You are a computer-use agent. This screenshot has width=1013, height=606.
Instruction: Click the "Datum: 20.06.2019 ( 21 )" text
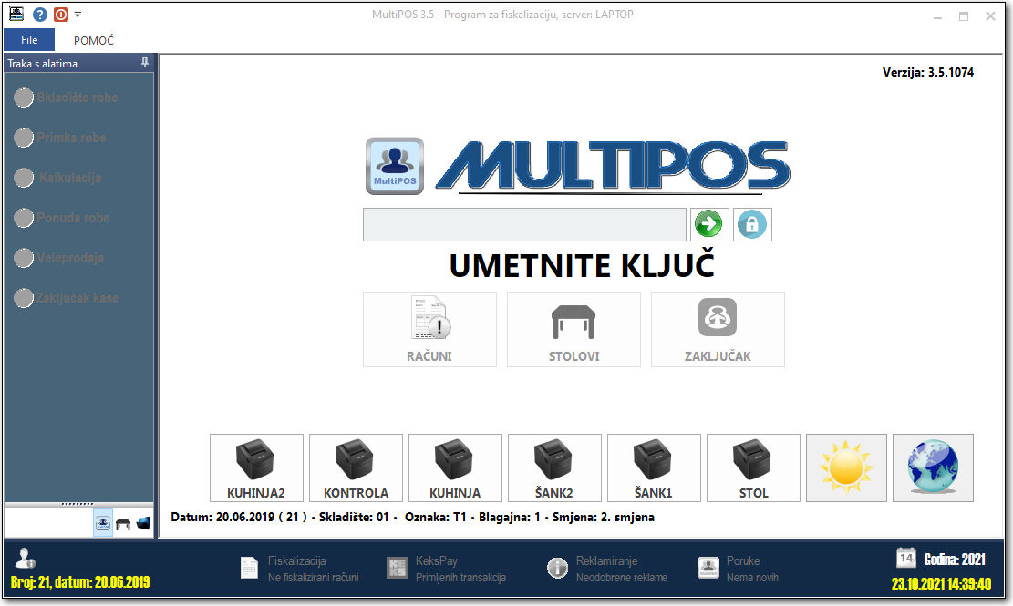pos(238,517)
